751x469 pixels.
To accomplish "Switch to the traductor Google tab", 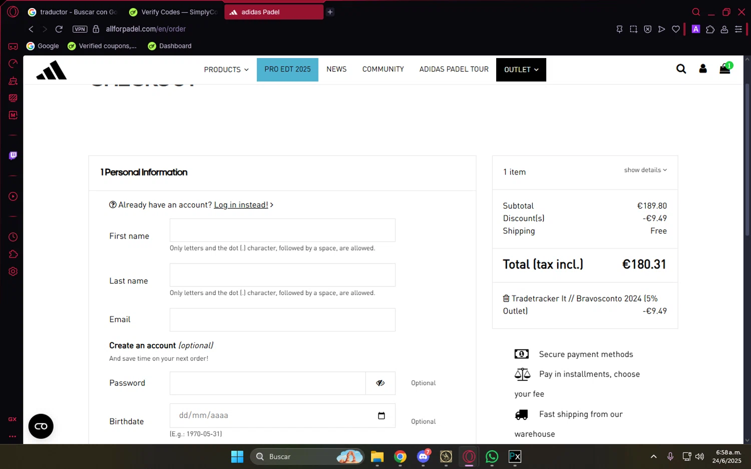I will point(73,12).
